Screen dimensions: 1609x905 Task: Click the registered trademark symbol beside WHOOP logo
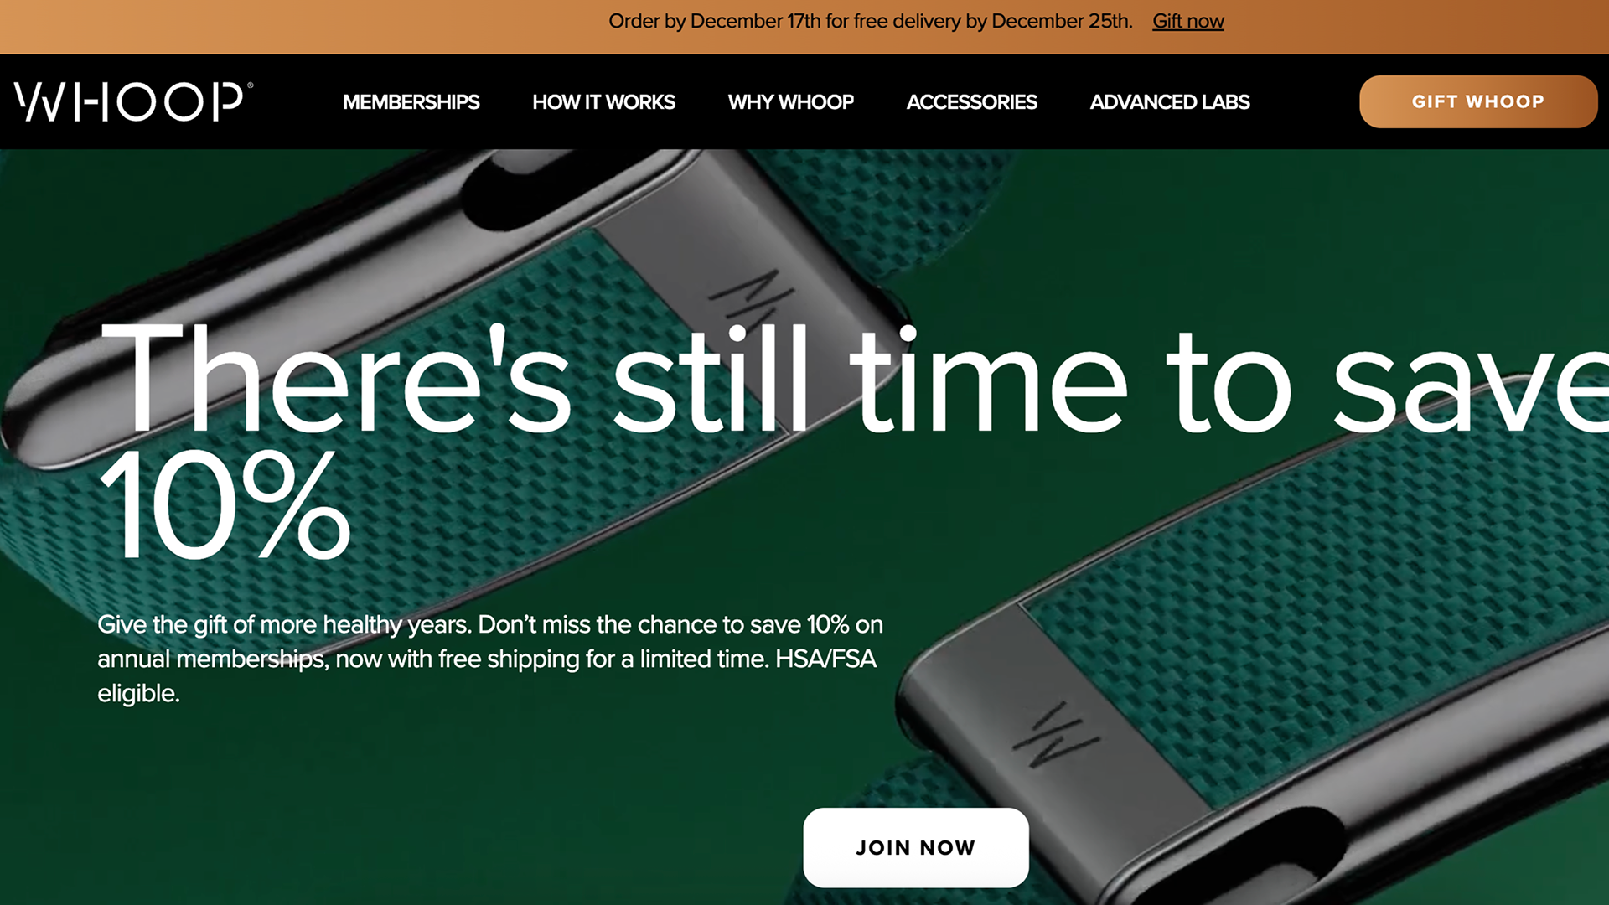pos(250,85)
